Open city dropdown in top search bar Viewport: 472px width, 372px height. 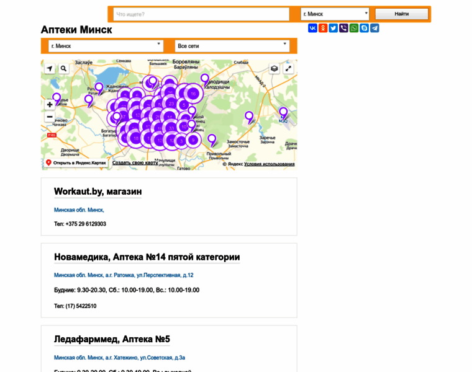(x=335, y=14)
